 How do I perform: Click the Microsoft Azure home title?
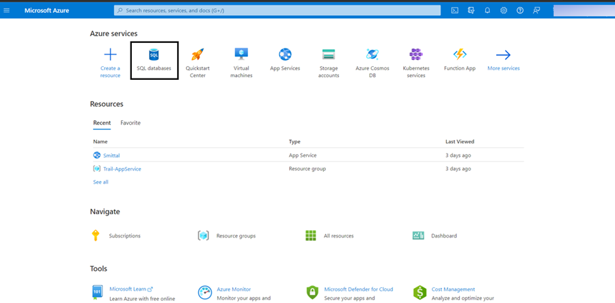tap(46, 10)
